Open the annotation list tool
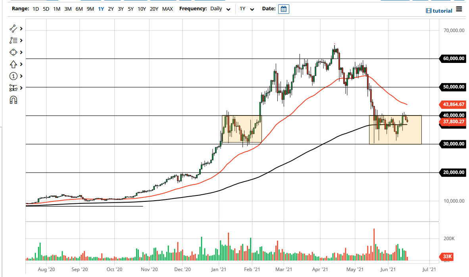This screenshot has height=277, width=469. tap(14, 40)
